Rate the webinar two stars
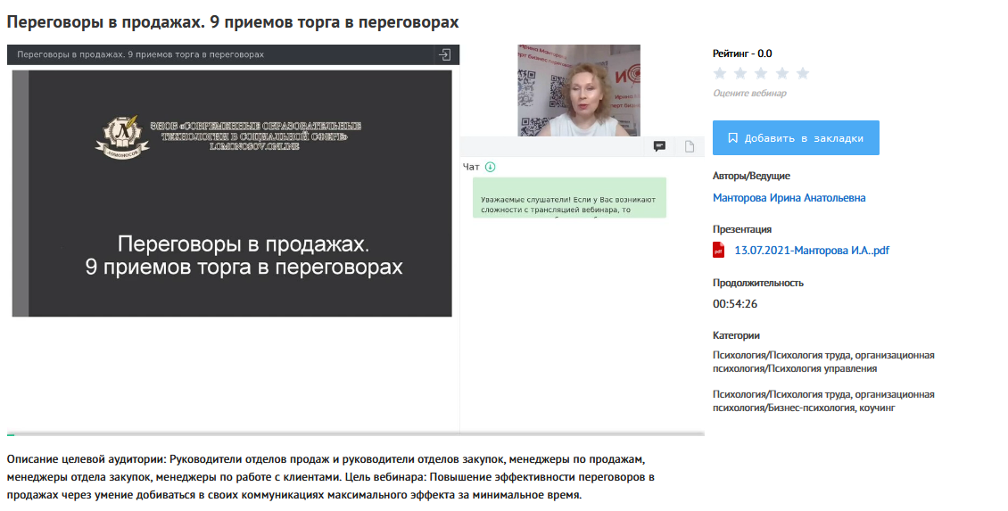1008x511 pixels. [x=740, y=73]
